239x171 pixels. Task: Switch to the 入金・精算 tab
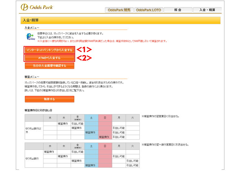click(x=207, y=10)
